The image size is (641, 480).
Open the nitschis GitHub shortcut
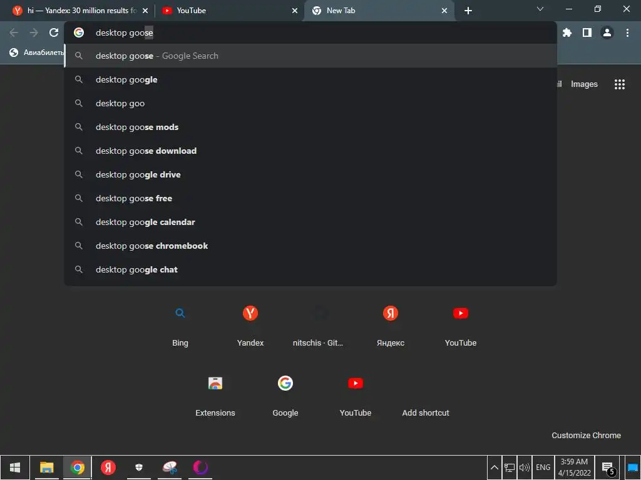click(318, 326)
